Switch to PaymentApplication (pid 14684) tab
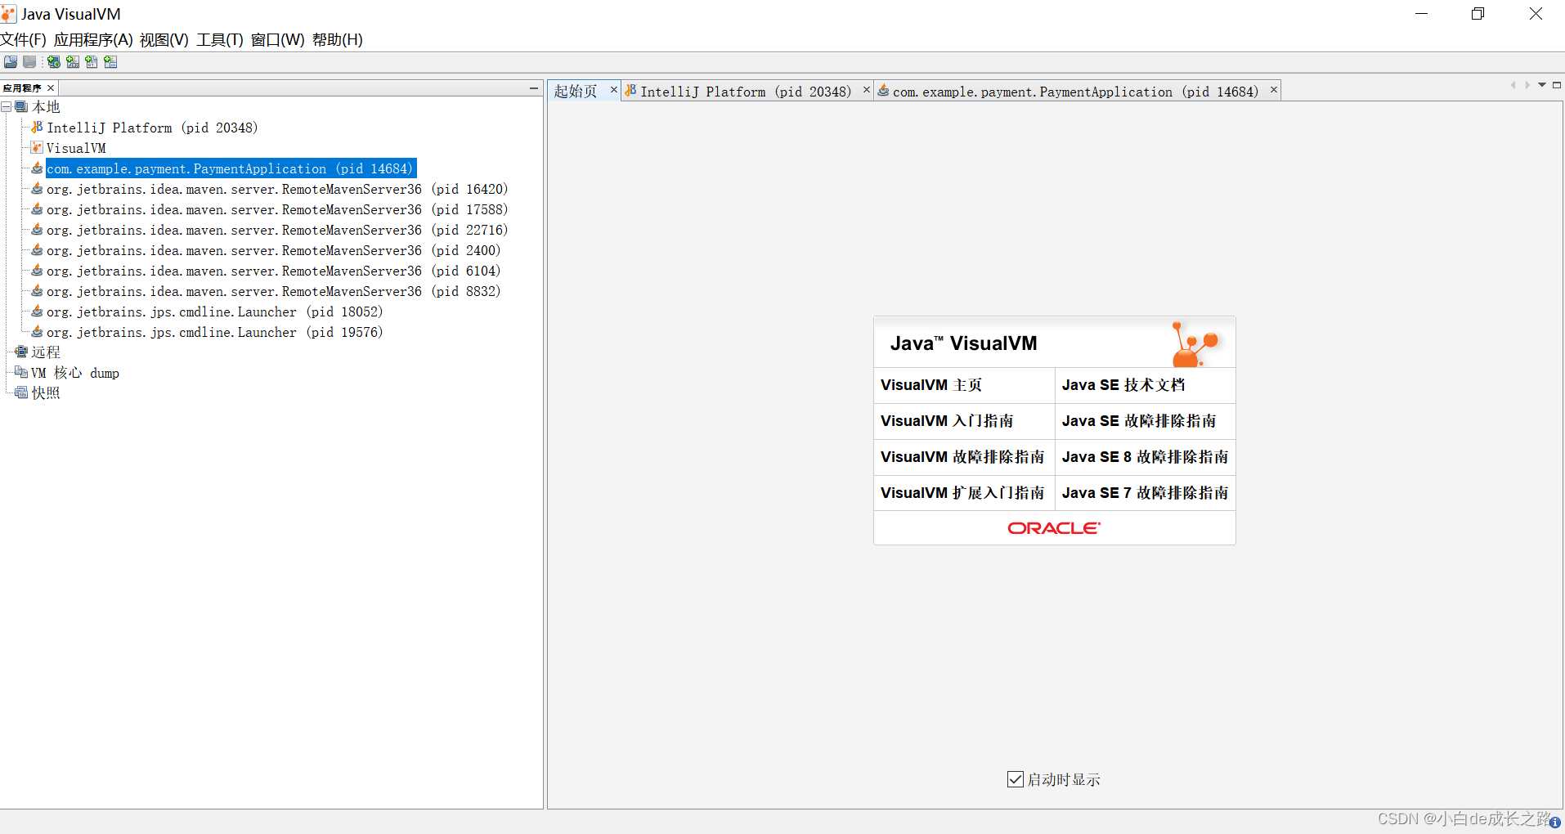The image size is (1565, 834). click(x=1076, y=92)
